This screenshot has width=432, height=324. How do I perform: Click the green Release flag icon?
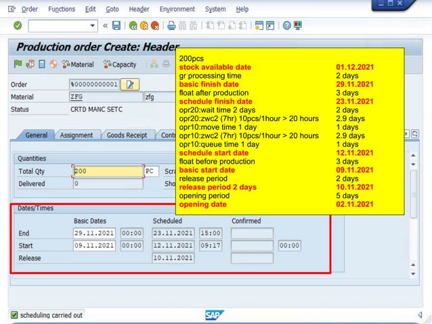point(18,65)
